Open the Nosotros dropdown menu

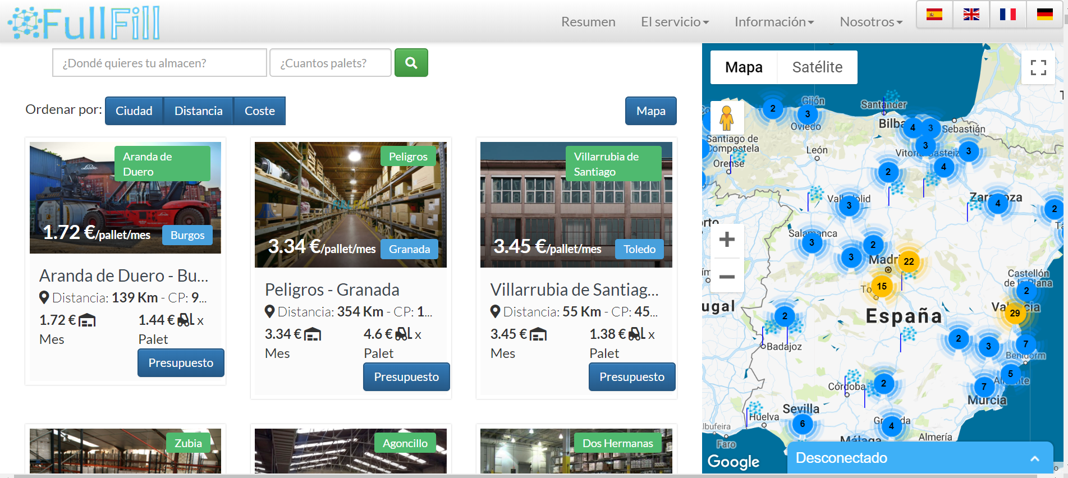pyautogui.click(x=871, y=22)
